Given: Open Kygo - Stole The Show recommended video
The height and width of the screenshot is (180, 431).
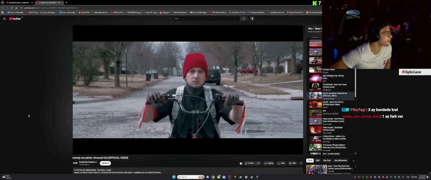Looking at the screenshot, I should (x=330, y=169).
